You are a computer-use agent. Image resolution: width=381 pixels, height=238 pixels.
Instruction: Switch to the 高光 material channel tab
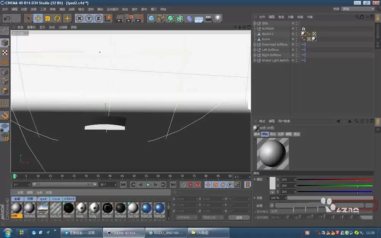[x=272, y=134]
